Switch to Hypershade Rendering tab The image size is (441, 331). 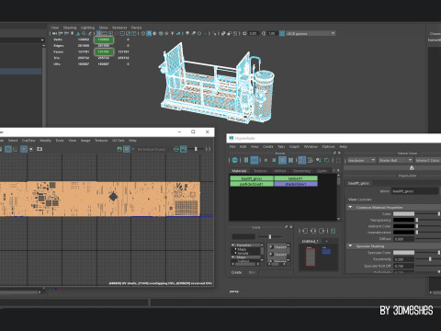click(x=301, y=171)
